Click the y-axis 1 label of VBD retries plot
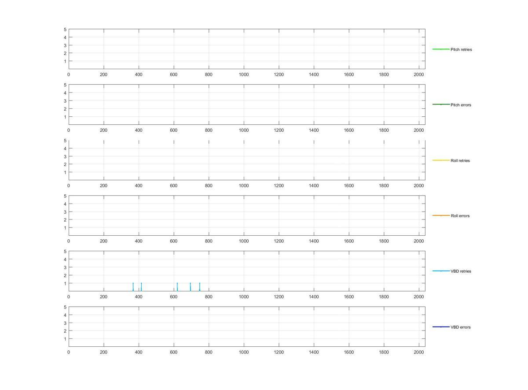Image resolution: width=528 pixels, height=390 pixels. [x=65, y=283]
